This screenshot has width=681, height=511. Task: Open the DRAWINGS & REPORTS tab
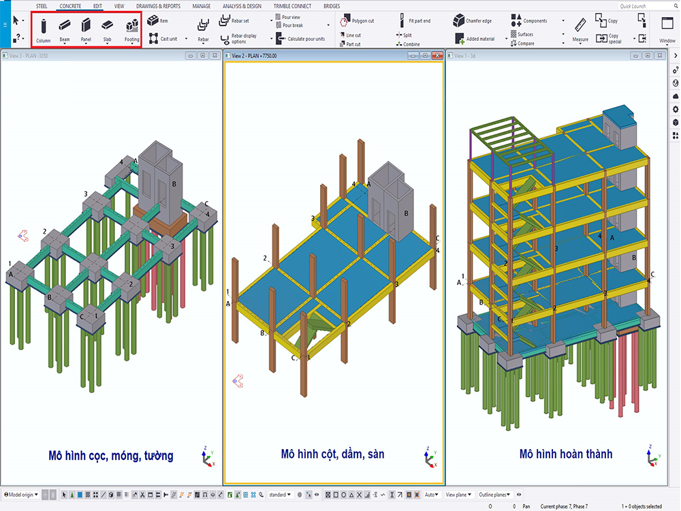point(158,6)
